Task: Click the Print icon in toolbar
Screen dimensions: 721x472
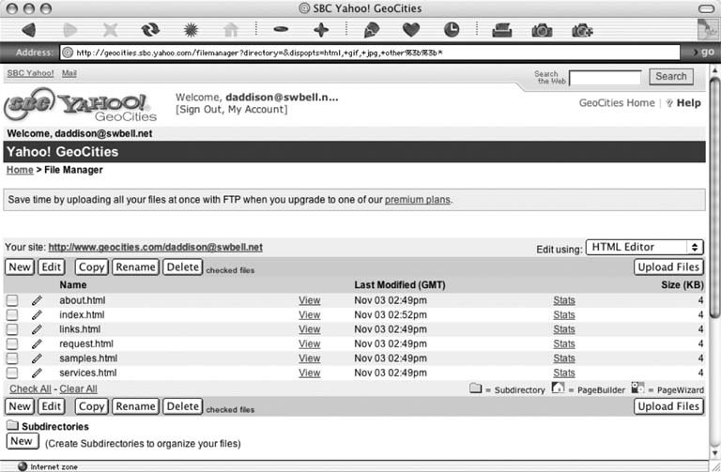Action: tap(502, 30)
